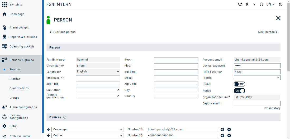The height and width of the screenshot is (139, 290).
Task: Click Messenger Number/ID field
Action: [183, 130]
